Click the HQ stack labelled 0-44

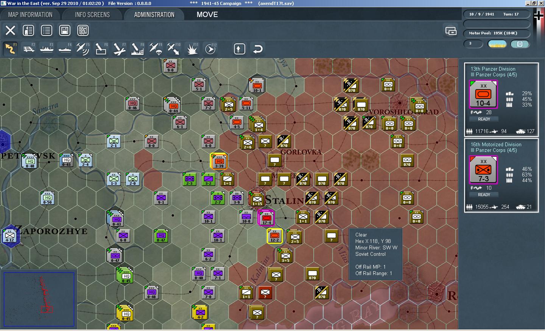point(173,105)
